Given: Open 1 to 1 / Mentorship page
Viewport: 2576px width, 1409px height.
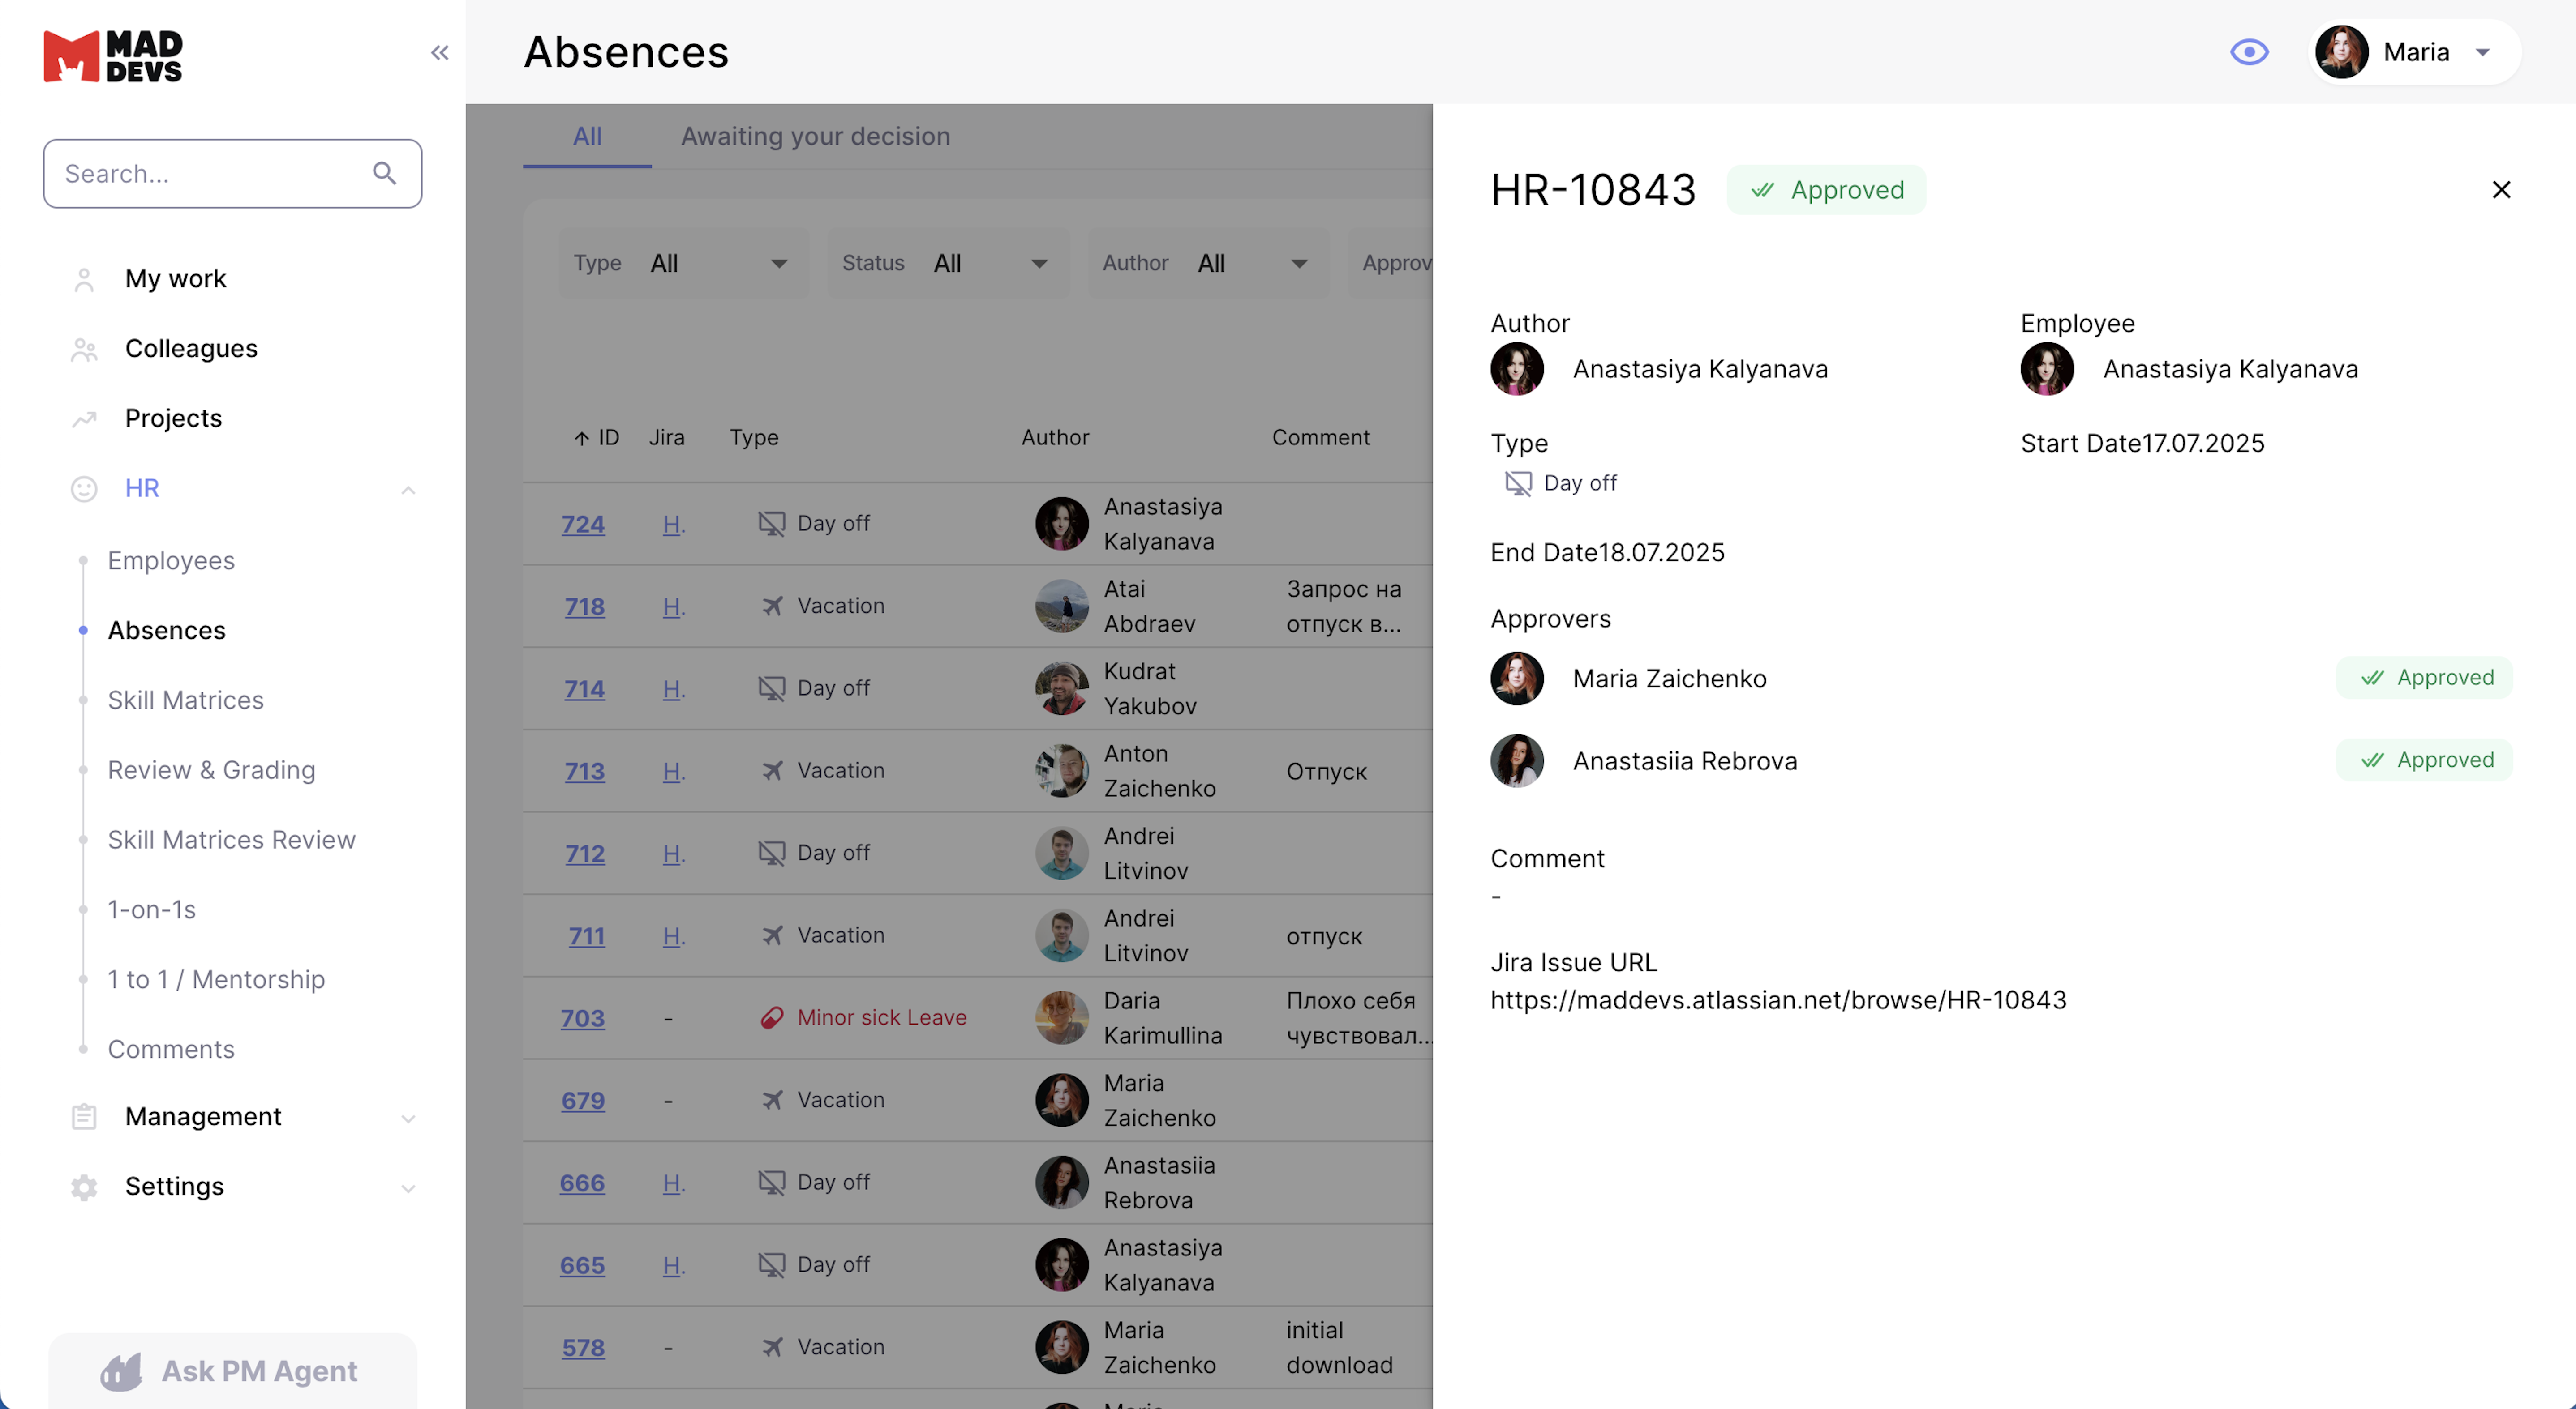Looking at the screenshot, I should click(x=217, y=980).
